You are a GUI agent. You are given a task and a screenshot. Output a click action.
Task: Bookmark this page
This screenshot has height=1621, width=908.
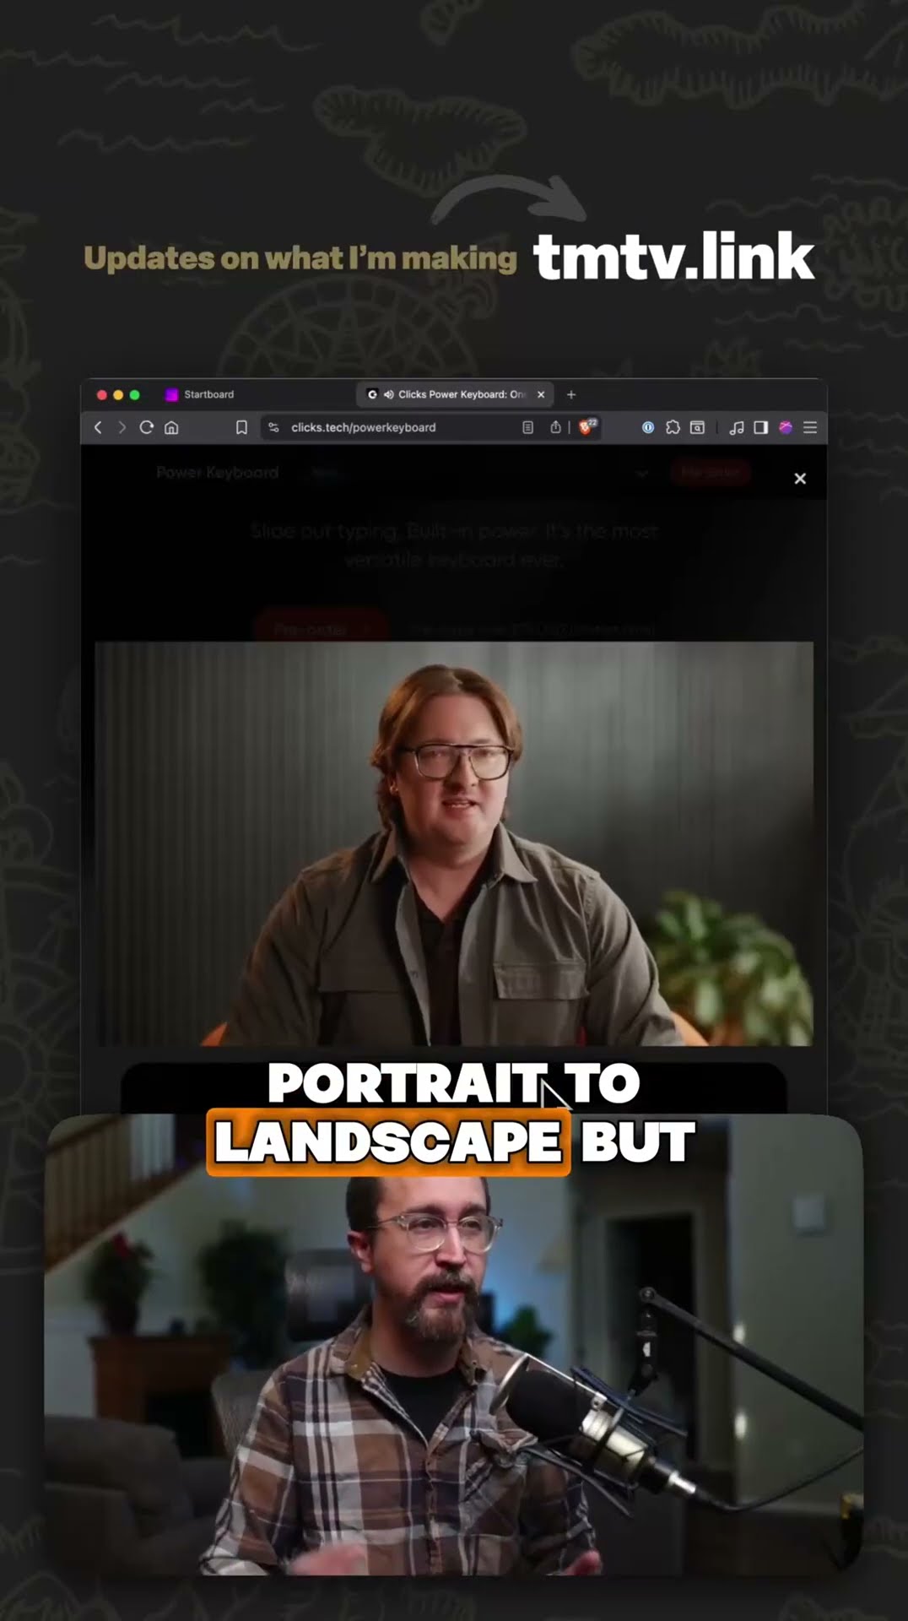click(241, 427)
